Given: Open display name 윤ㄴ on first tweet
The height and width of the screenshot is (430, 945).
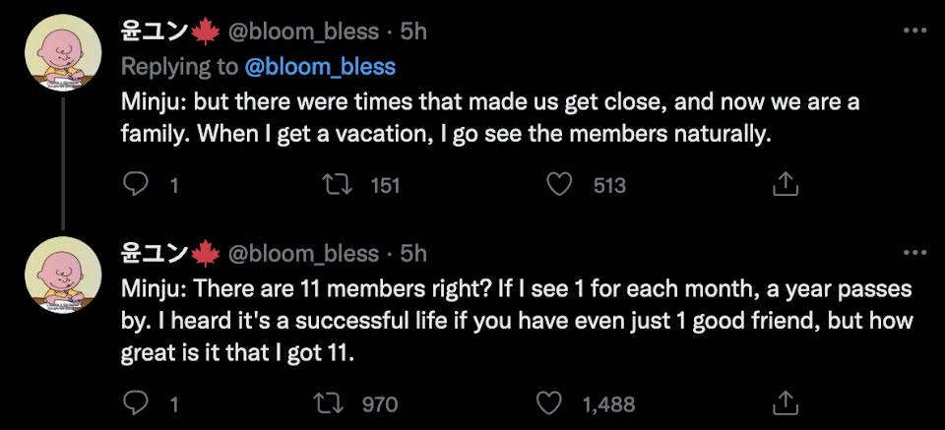Looking at the screenshot, I should [156, 31].
